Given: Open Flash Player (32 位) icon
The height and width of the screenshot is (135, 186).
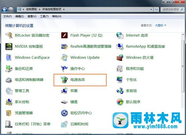Looking at the screenshot, I should click(64, 35).
